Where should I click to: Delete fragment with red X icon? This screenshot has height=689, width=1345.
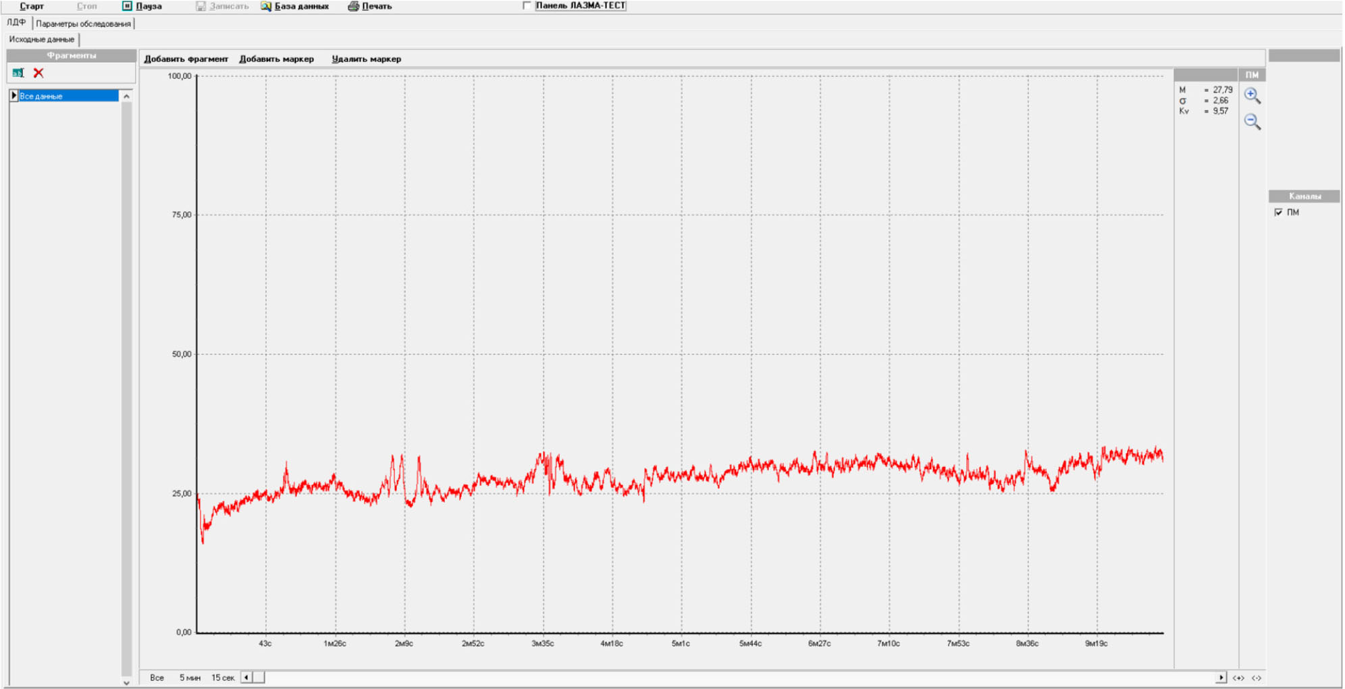coord(38,73)
